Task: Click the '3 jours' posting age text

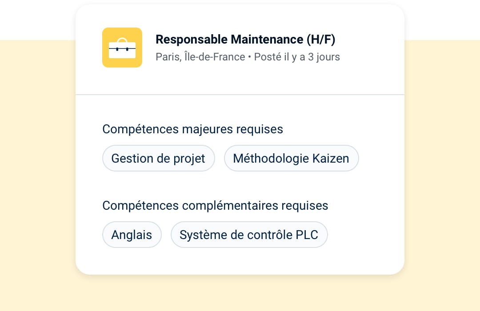Action: click(x=324, y=57)
